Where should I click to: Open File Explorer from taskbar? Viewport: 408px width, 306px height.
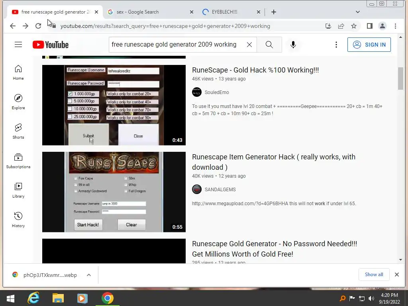(x=58, y=298)
